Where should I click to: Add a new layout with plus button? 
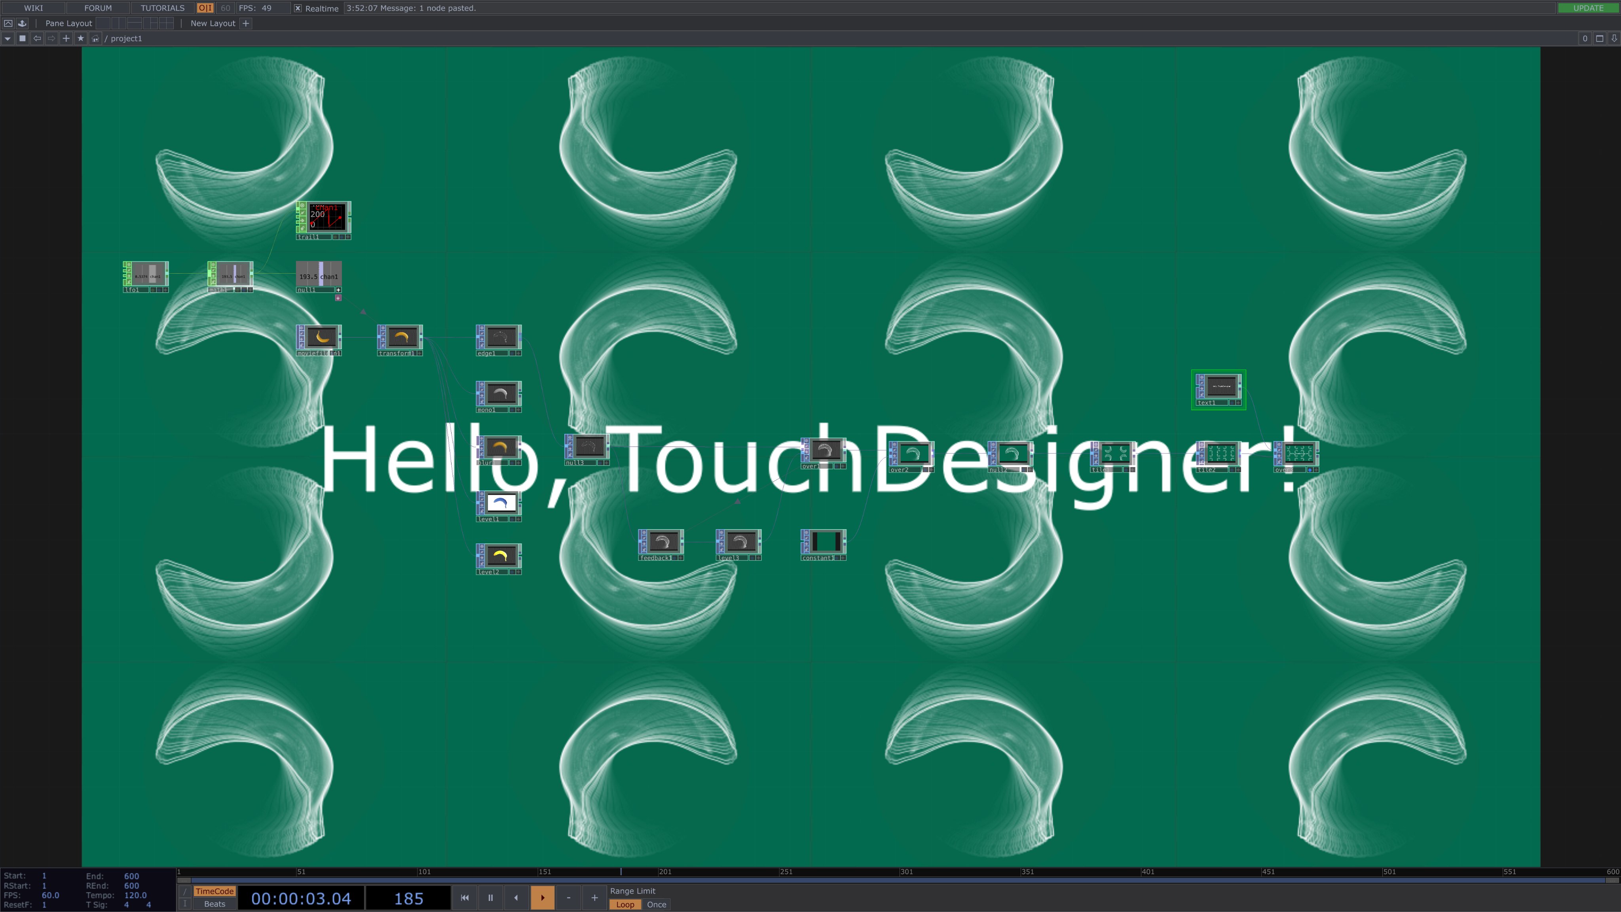(246, 23)
